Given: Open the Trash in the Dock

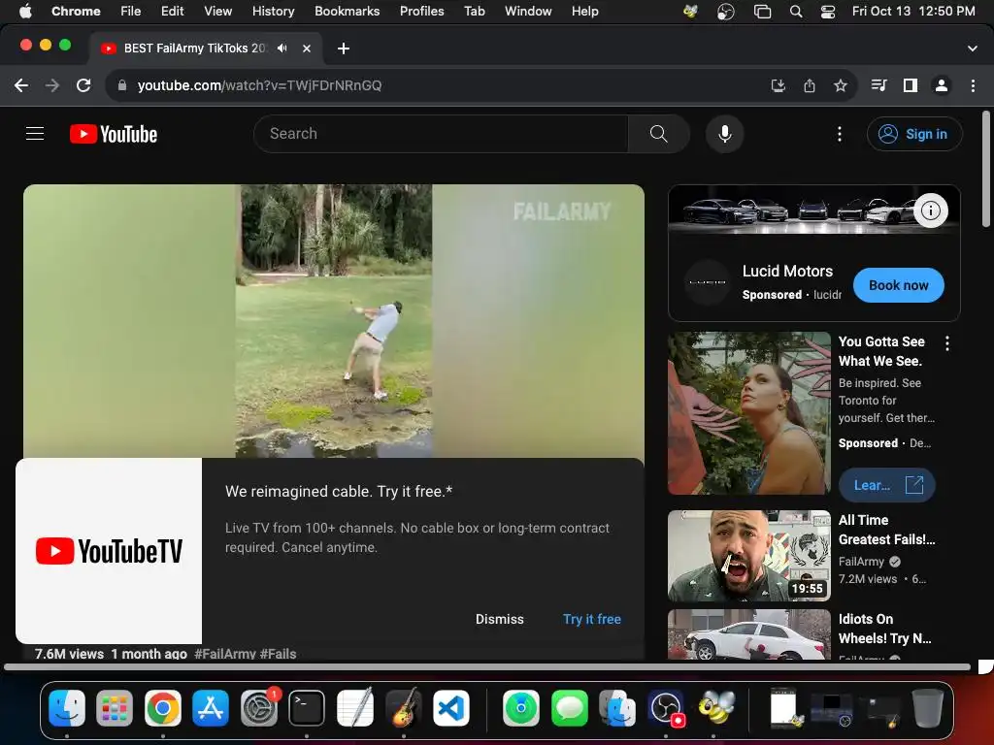Looking at the screenshot, I should coord(927,707).
